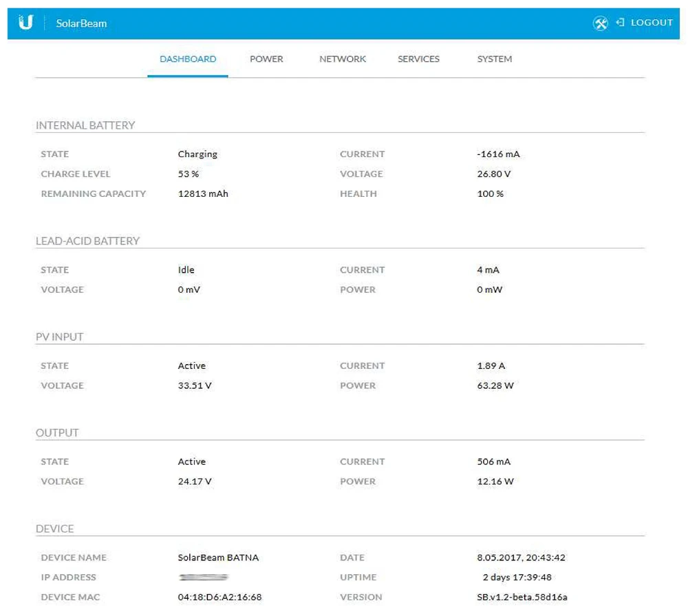The height and width of the screenshot is (612, 688).
Task: Click the blurred IP address value
Action: click(203, 577)
